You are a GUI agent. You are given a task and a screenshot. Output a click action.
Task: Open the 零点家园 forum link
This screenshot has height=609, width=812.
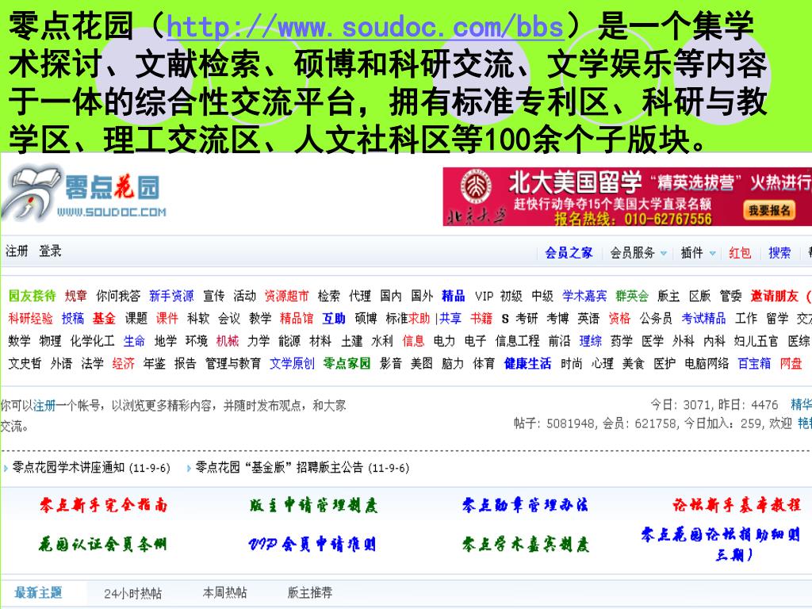pos(347,363)
